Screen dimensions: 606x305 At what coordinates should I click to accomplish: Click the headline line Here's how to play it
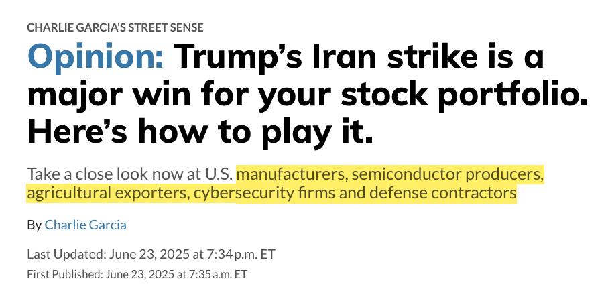pyautogui.click(x=200, y=131)
